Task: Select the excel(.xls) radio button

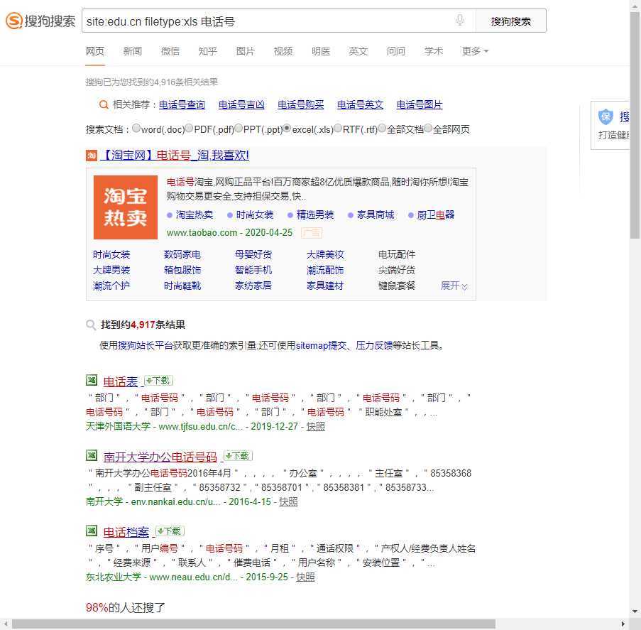Action: (x=287, y=129)
